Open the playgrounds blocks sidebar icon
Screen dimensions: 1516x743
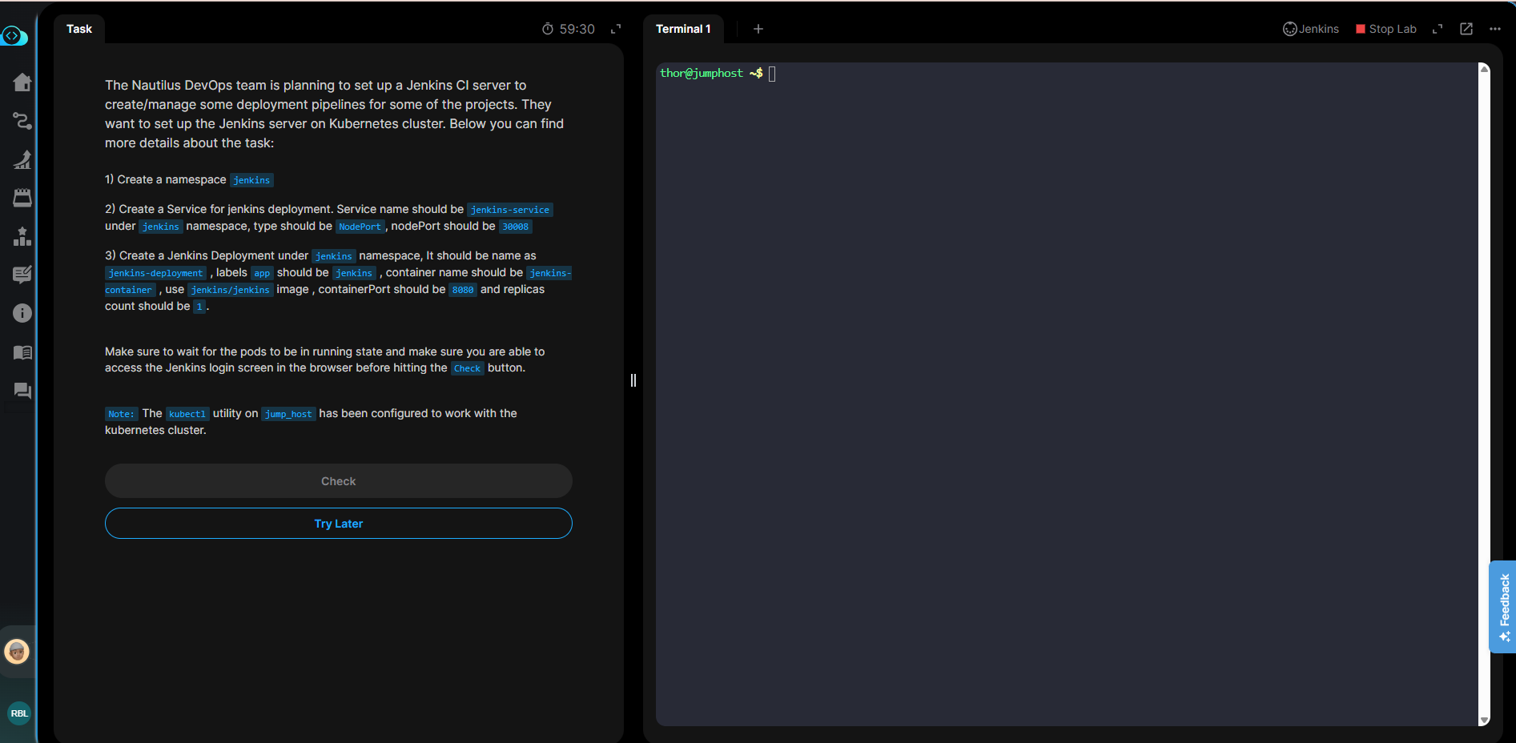point(22,236)
